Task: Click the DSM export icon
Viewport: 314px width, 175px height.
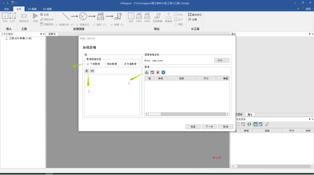Action: (139, 18)
